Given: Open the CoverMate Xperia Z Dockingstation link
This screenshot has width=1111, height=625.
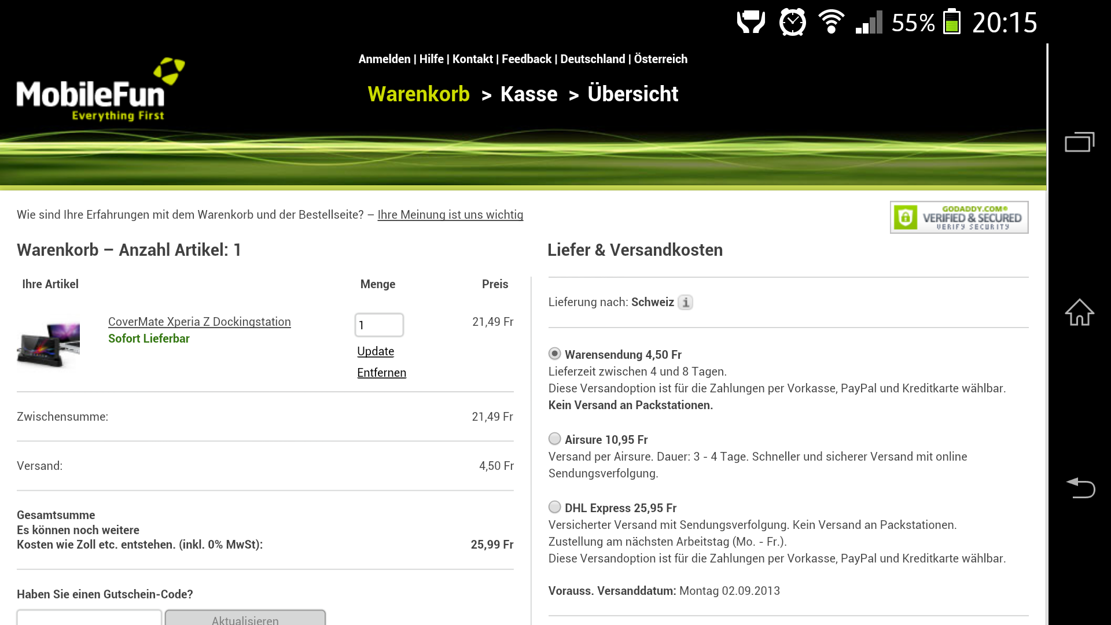Looking at the screenshot, I should [199, 322].
